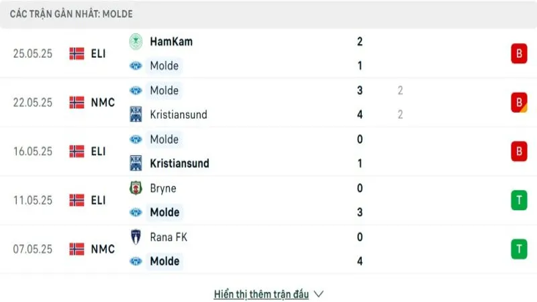Click Molde crest in 25.05.25 match
Viewport: 537px width, 302px height.
136,66
